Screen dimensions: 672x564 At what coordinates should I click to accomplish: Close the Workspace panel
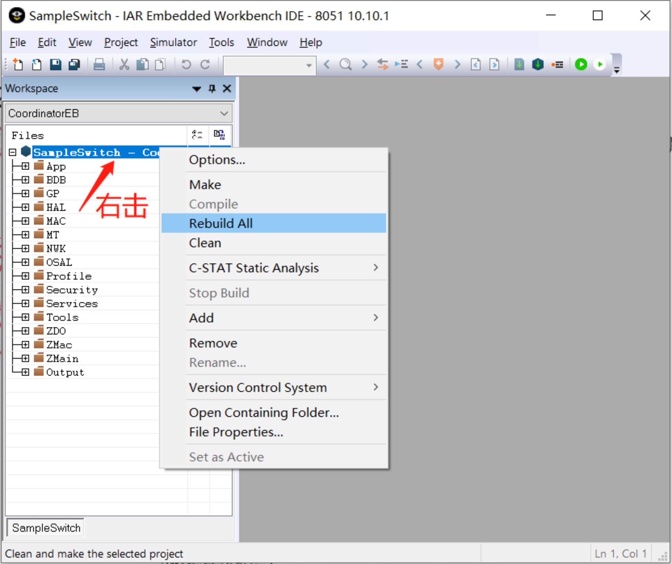point(227,89)
